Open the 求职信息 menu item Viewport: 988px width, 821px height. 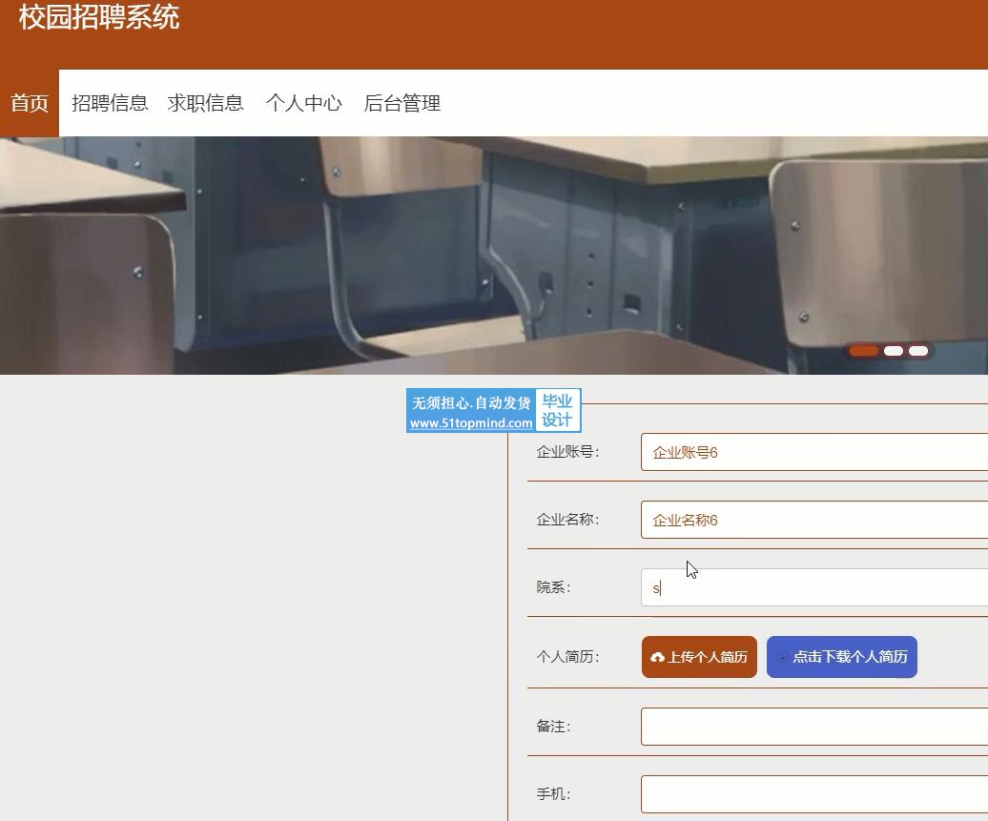click(205, 103)
